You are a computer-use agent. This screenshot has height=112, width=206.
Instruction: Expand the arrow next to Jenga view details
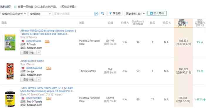click(39, 80)
